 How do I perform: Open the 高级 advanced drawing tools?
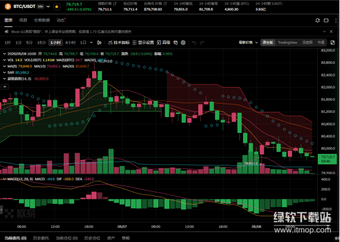[163, 42]
